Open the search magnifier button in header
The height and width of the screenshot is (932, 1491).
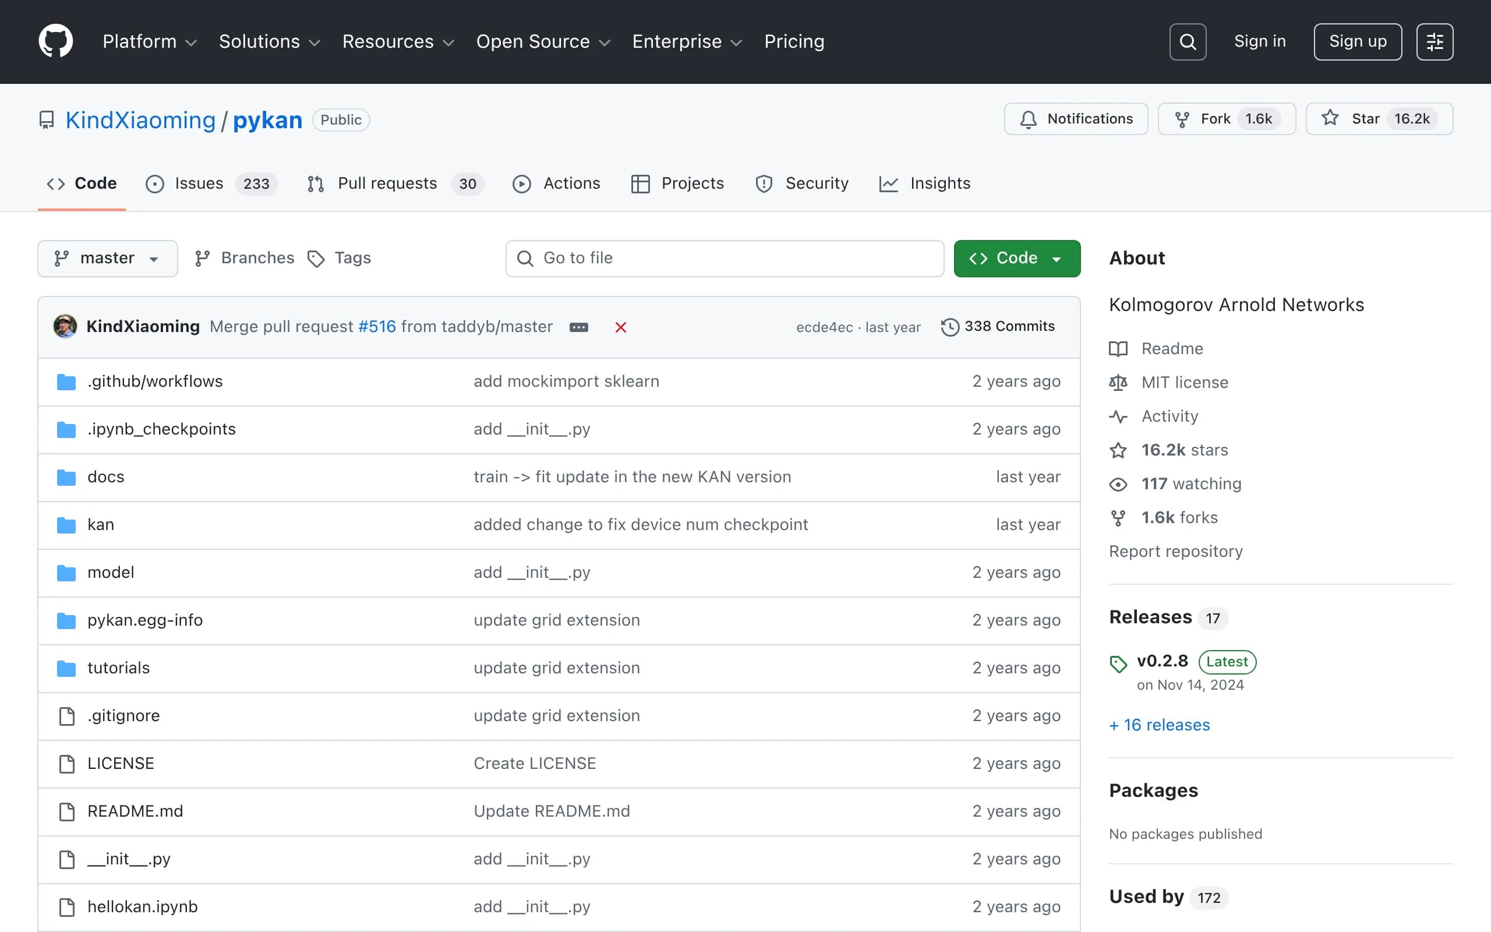click(1187, 42)
